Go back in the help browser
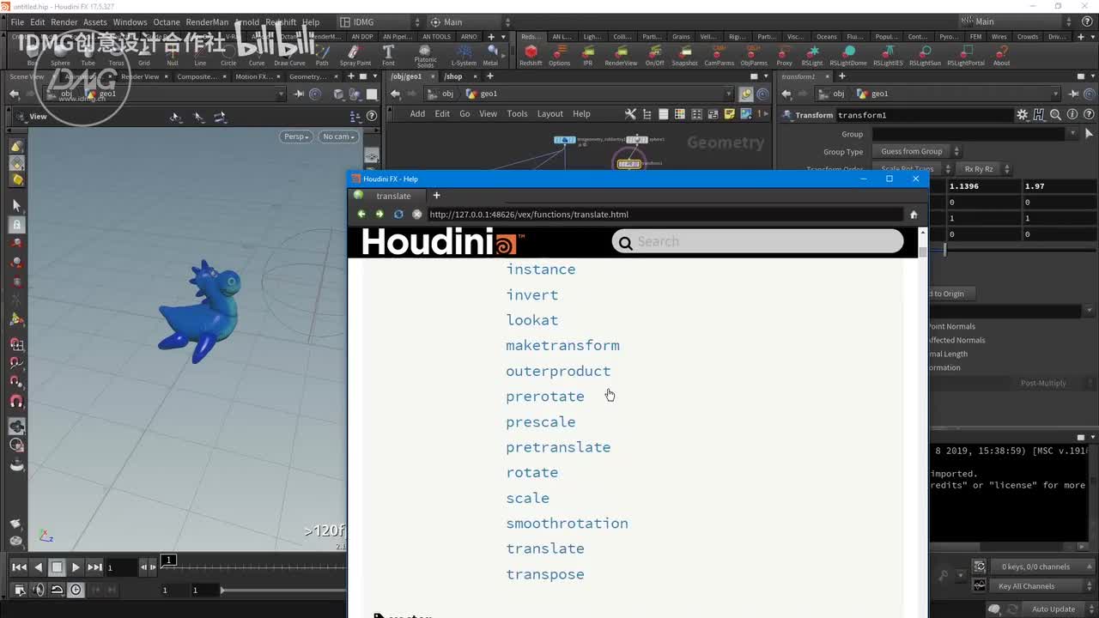The image size is (1099, 618). click(361, 214)
